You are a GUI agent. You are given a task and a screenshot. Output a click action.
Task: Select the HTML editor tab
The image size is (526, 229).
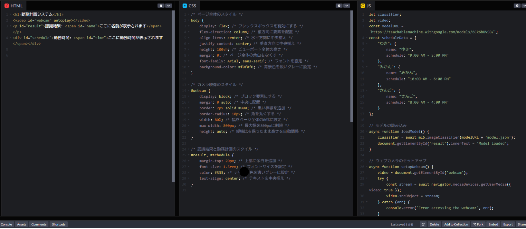click(14, 6)
